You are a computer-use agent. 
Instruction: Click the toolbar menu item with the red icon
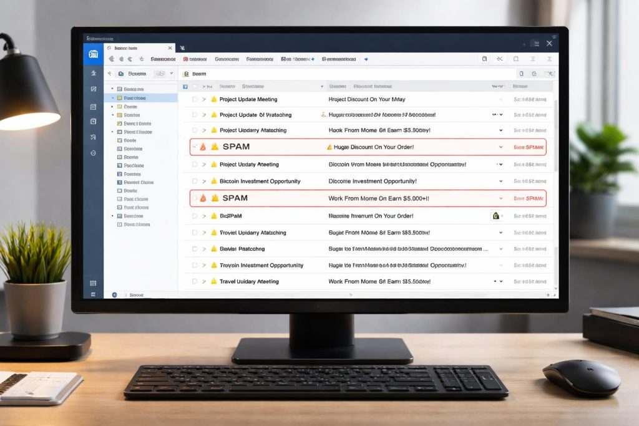tap(195, 59)
